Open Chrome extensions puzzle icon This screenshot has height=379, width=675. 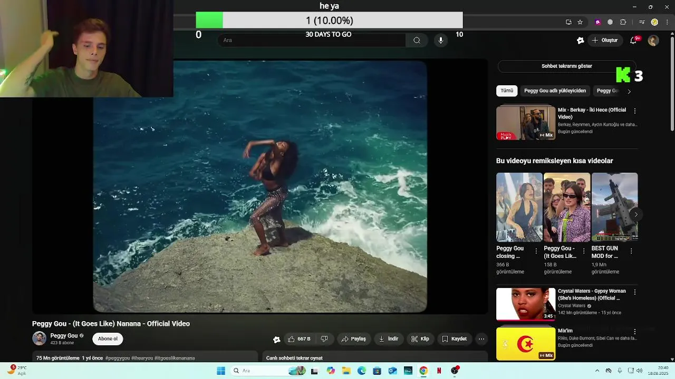[x=623, y=22]
